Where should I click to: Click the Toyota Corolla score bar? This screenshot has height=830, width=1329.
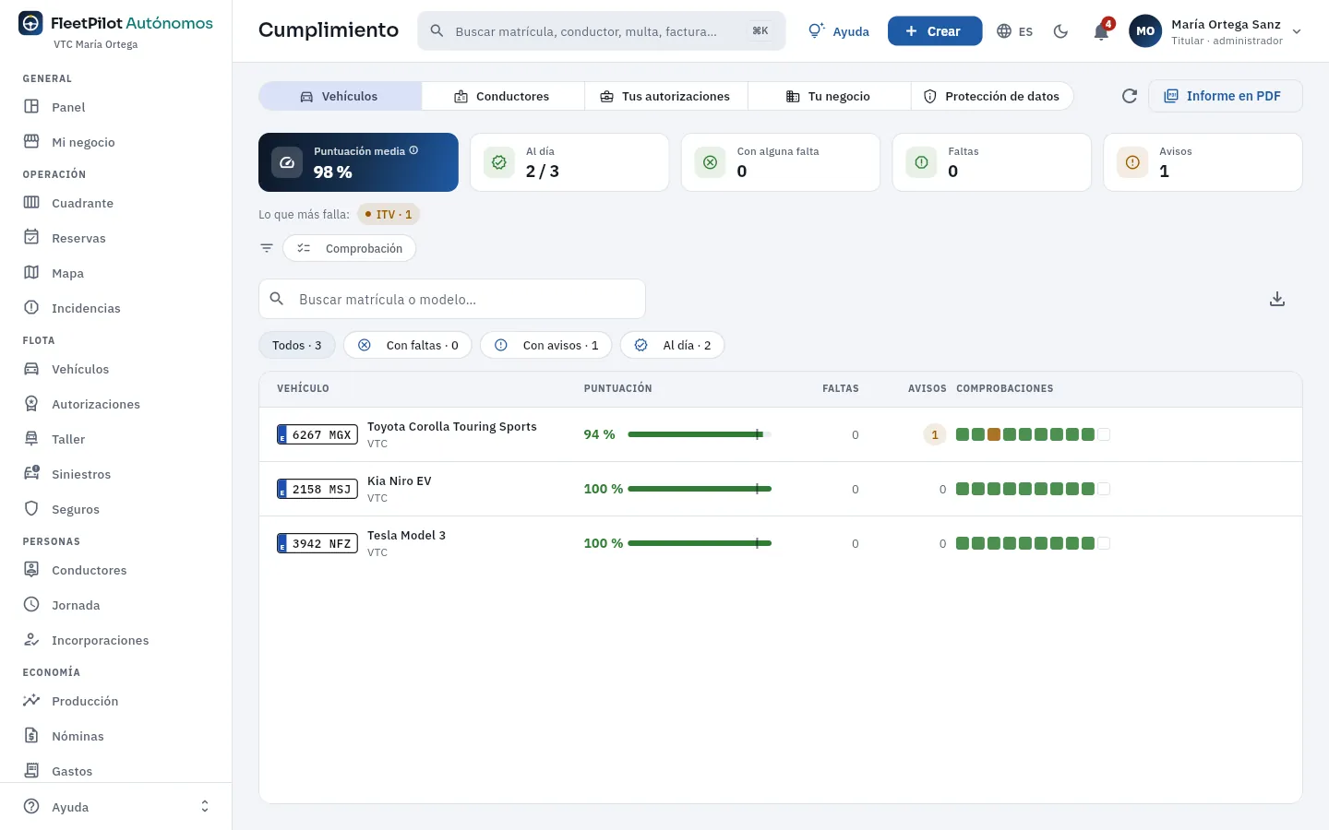pos(700,434)
